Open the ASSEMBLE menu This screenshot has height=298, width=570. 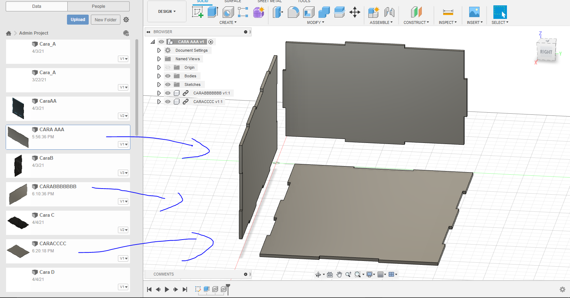381,22
